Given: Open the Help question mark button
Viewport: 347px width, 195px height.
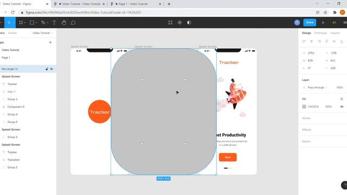Looking at the screenshot, I should pyautogui.click(x=345, y=185).
